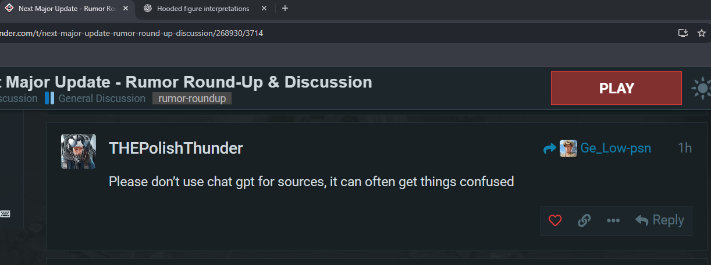The width and height of the screenshot is (711, 265).
Task: Click the 1h post timestamp
Action: click(x=685, y=148)
